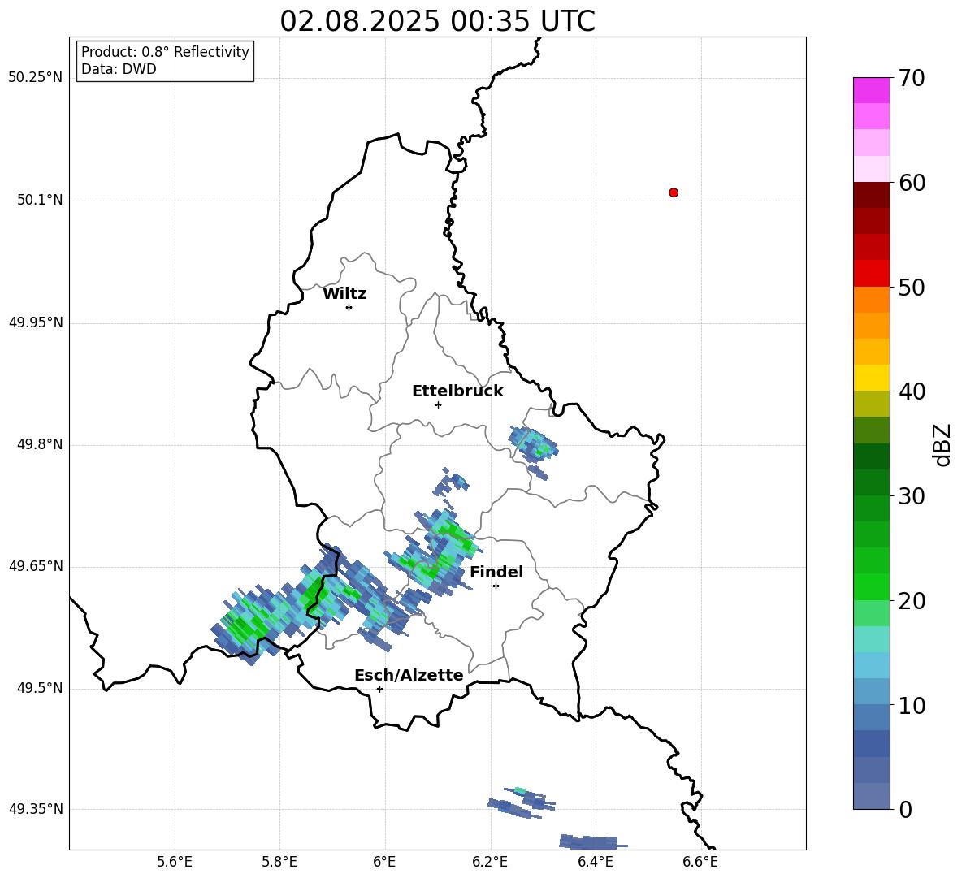
Task: Click the 6°E longitude label
Action: (384, 862)
